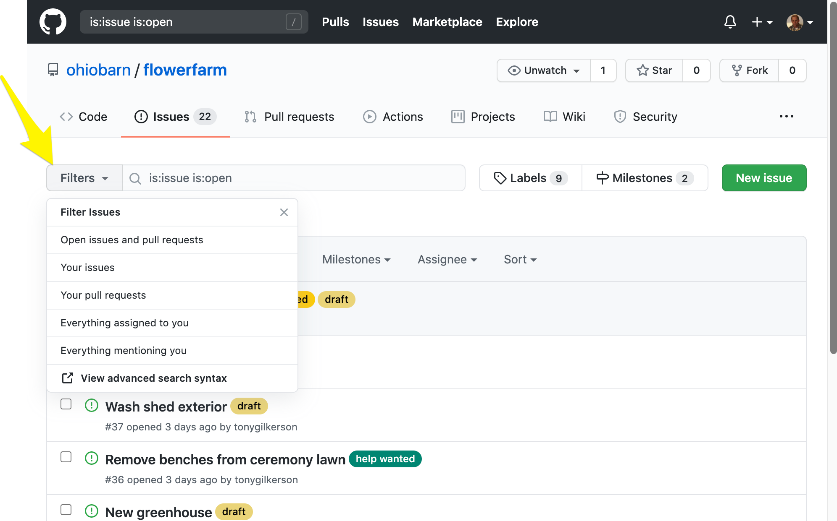Switch to the Projects tab
Image resolution: width=837 pixels, height=521 pixels.
483,117
